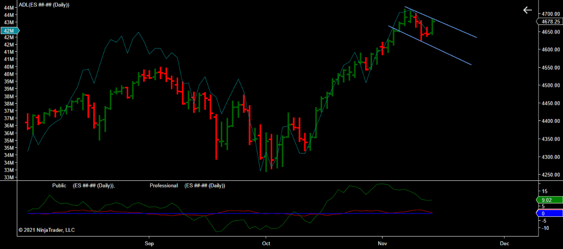This screenshot has width=563, height=249.
Task: Click the Oct date label on time axis
Action: tap(266, 244)
